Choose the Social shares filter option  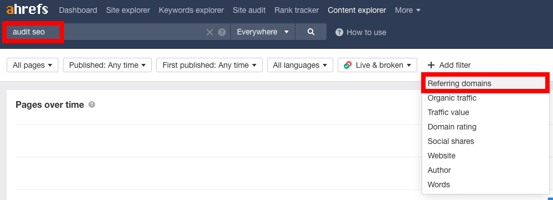[x=486, y=141]
